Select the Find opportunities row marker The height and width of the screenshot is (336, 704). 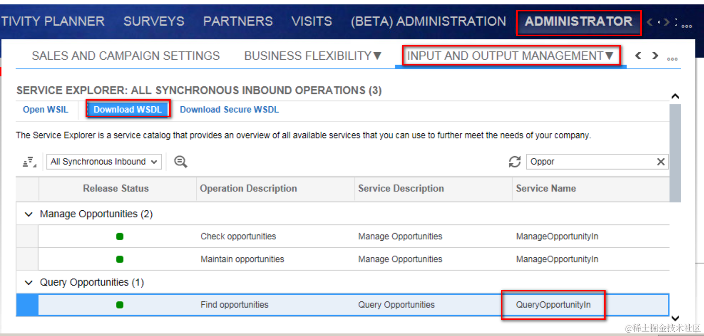point(27,305)
